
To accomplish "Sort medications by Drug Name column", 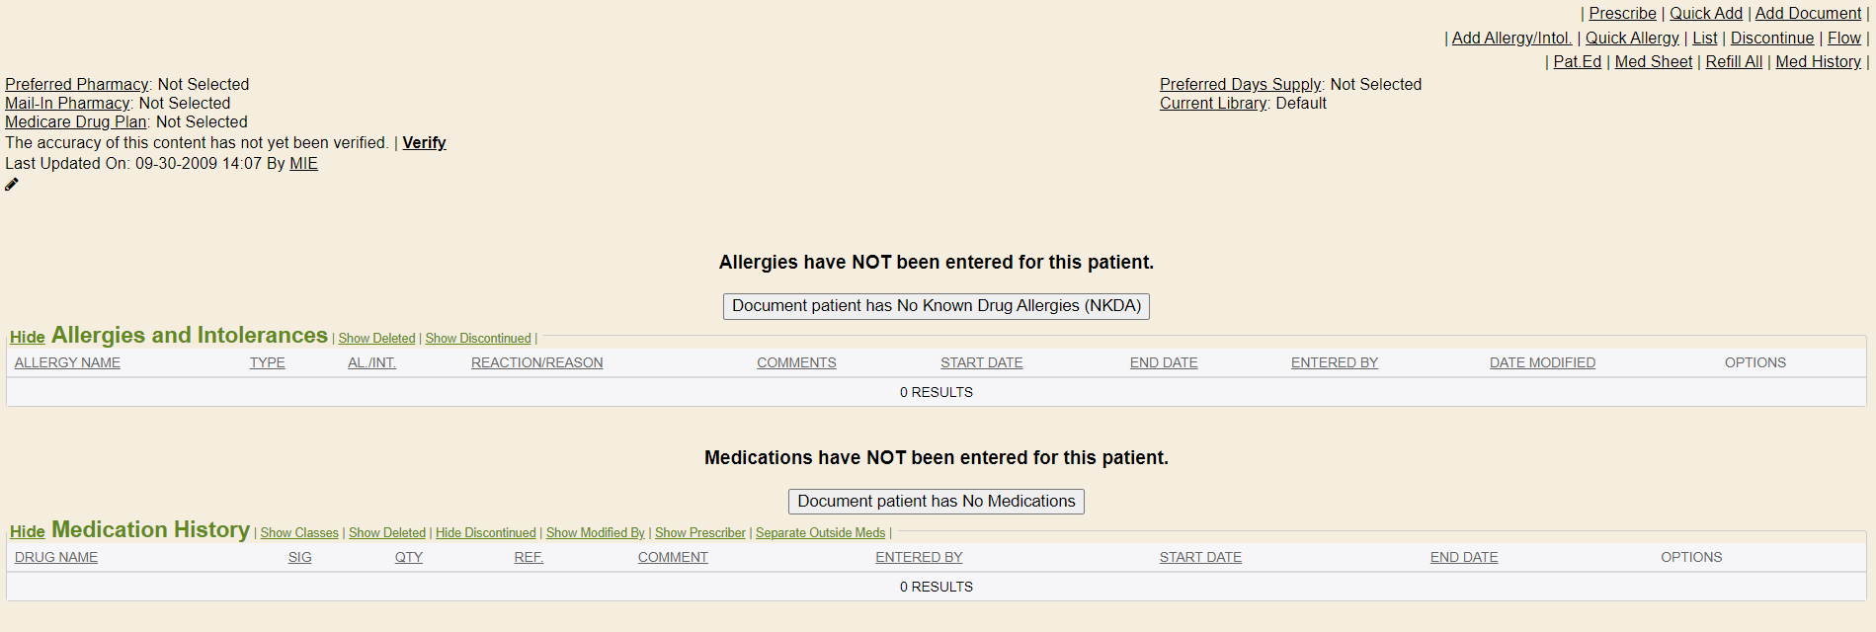I will pos(56,558).
